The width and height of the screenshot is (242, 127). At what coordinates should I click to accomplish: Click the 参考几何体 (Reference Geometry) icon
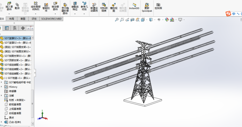coord(84,3)
